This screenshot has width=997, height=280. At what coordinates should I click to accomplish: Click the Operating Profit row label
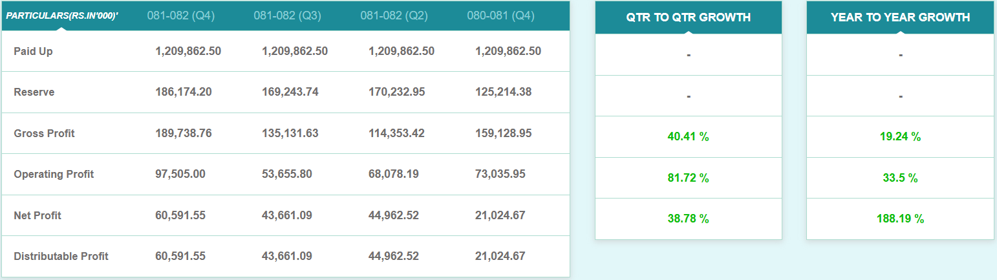(54, 174)
